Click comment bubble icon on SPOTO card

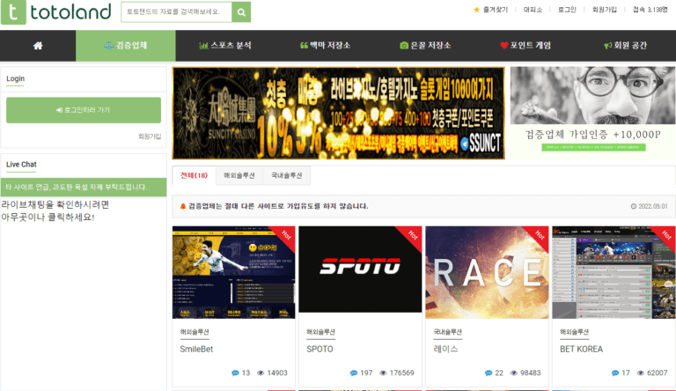(354, 373)
